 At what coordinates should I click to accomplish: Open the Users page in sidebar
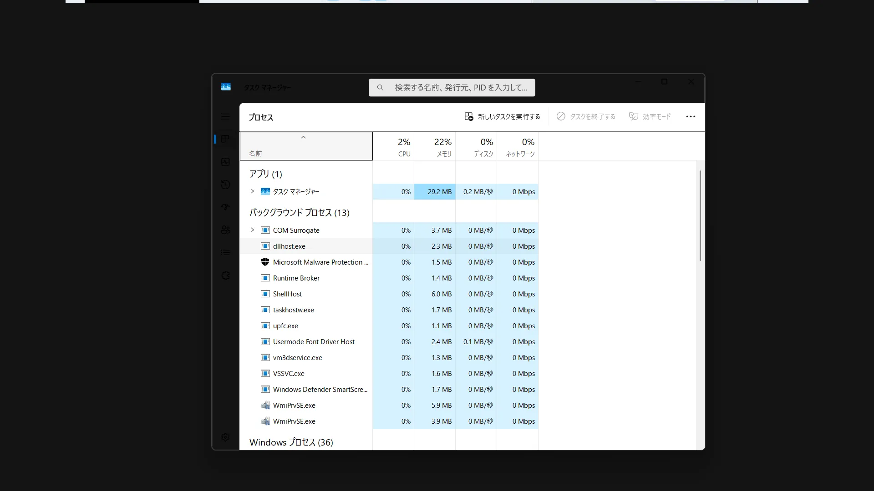225,230
